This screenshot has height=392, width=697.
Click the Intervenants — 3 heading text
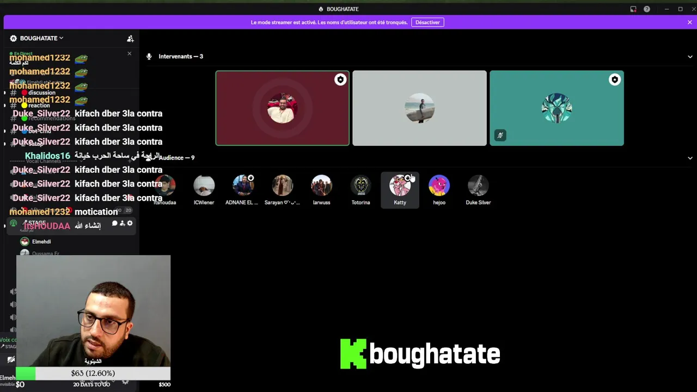tap(181, 57)
